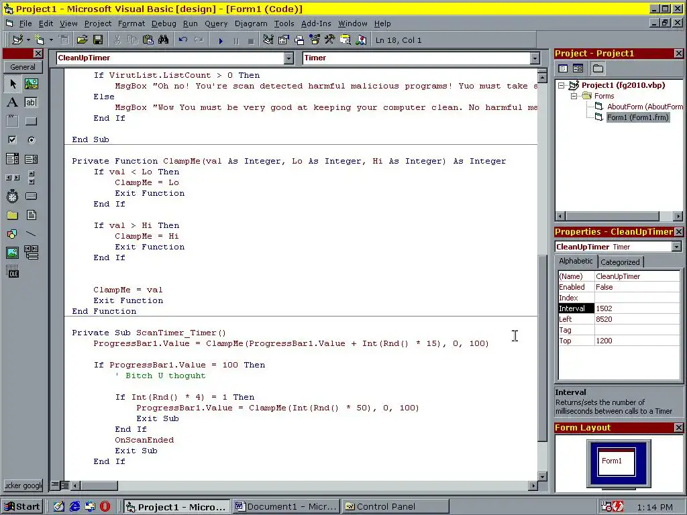Screen dimensions: 687x515
Task: Open the Project menu
Action: [98, 23]
